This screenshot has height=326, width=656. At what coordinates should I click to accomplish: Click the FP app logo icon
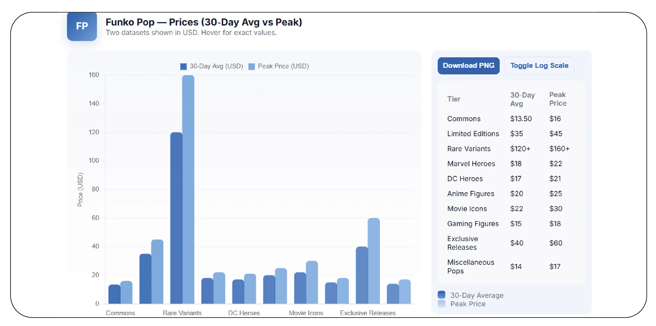click(82, 26)
